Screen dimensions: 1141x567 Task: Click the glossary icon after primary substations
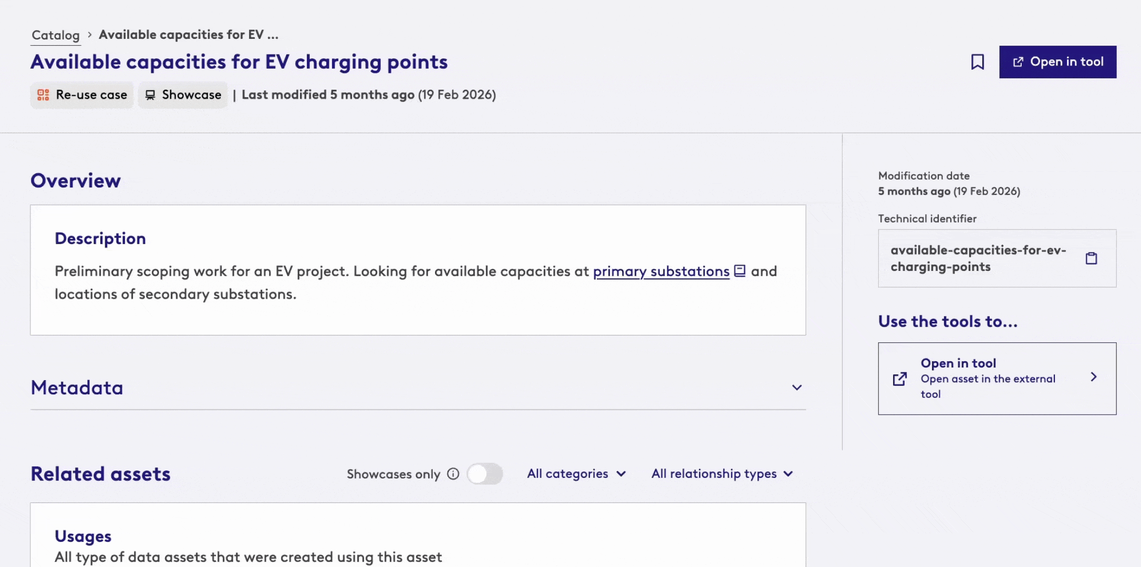point(740,271)
